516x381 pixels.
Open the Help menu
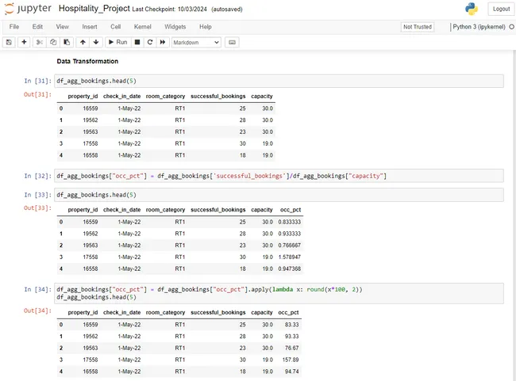(x=206, y=27)
